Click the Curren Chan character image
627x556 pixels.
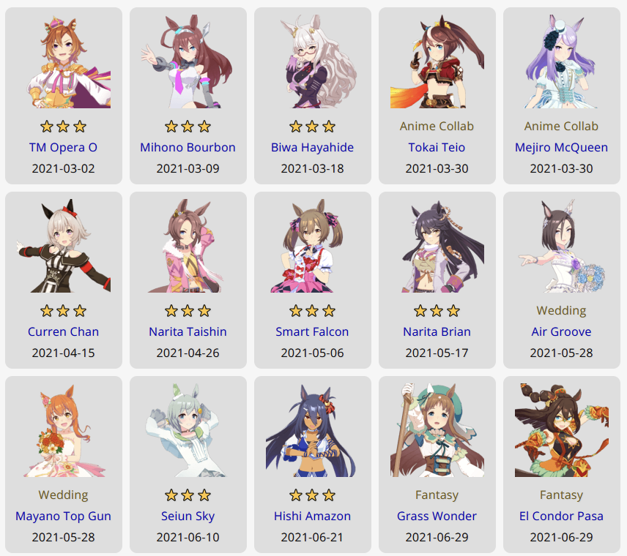coord(63,246)
